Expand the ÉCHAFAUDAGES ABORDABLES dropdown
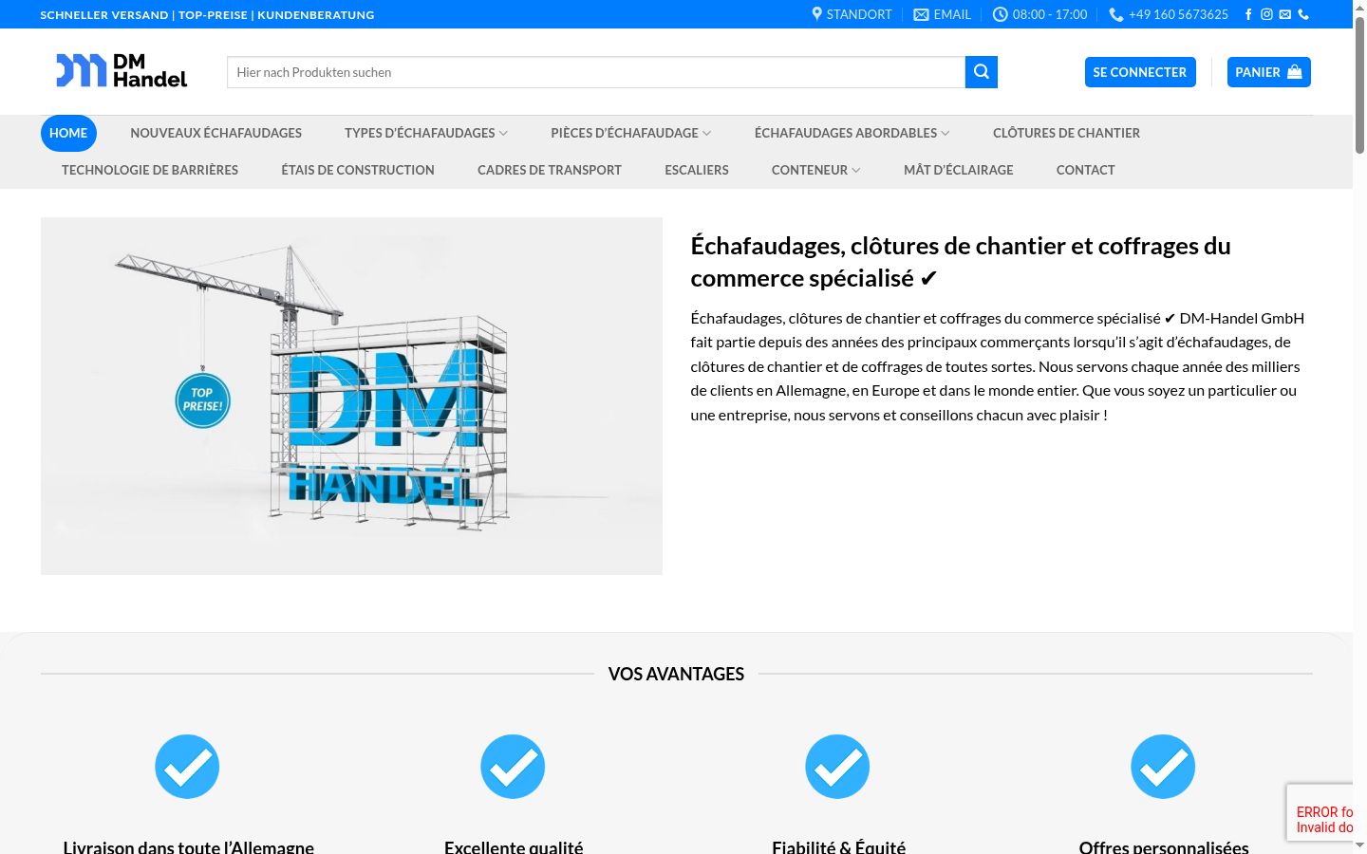 [852, 133]
